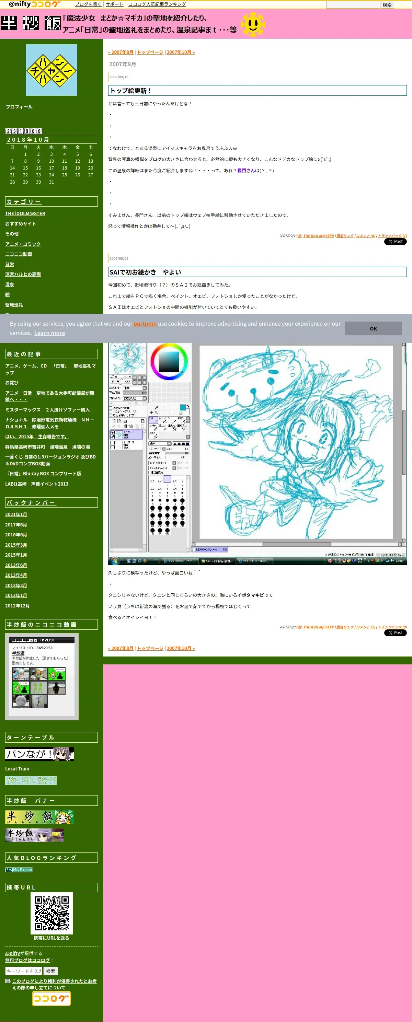
Task: Click the sidebar 検索 button
Action: click(x=50, y=971)
